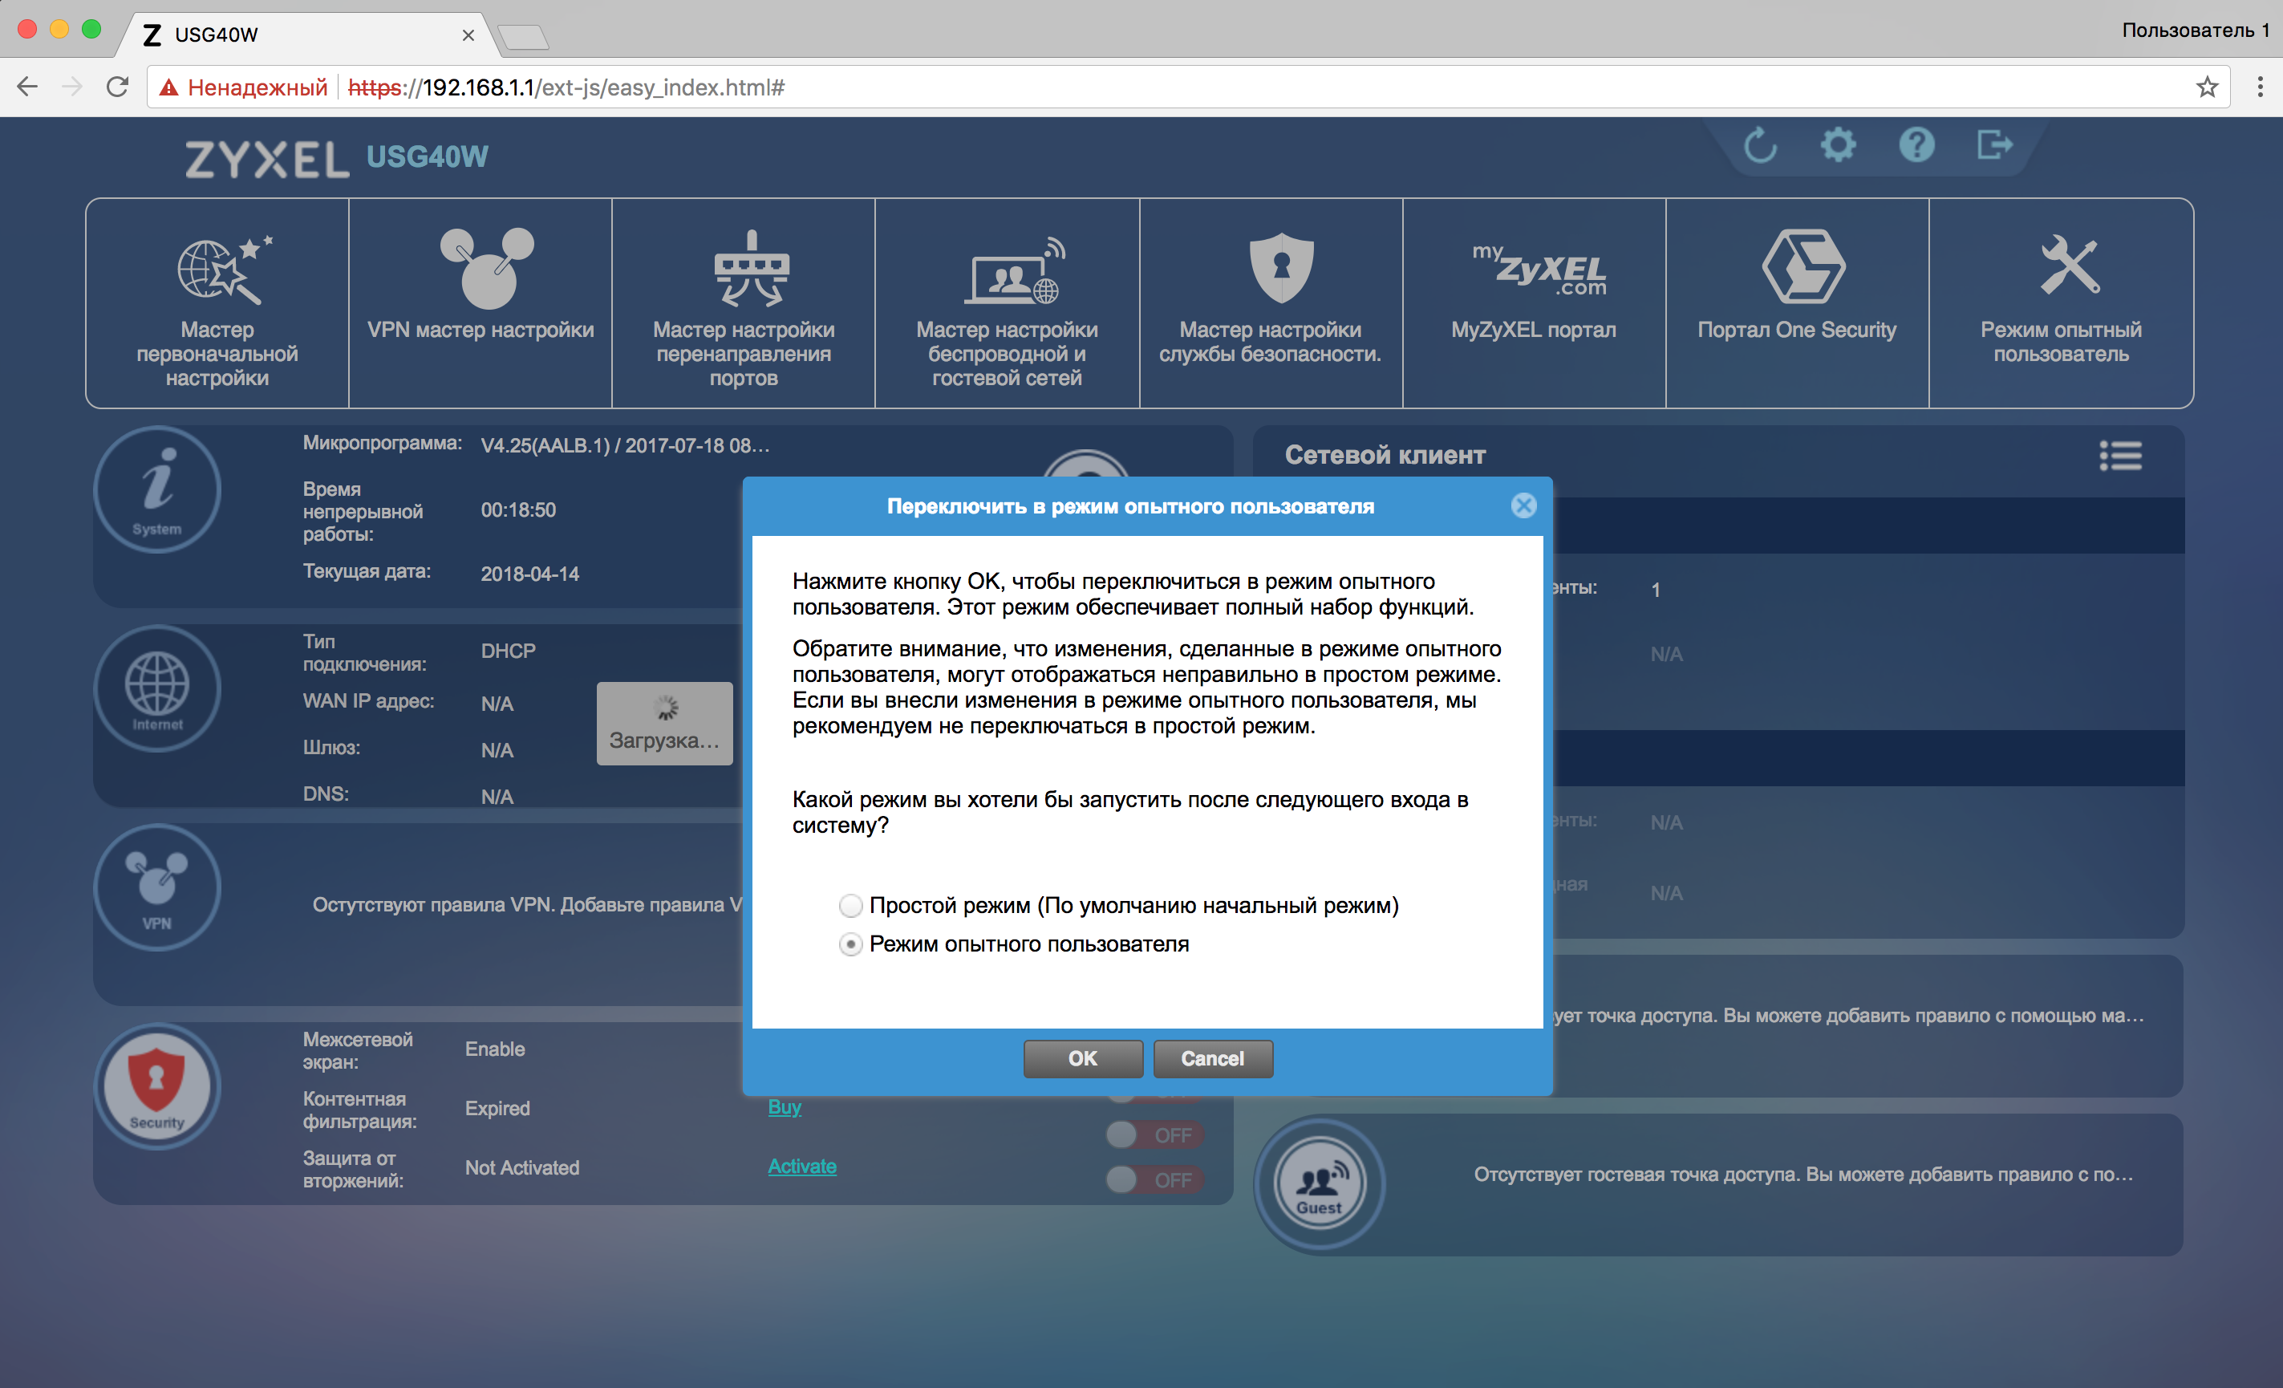
Task: Select the expert user mode radio option
Action: pos(850,944)
